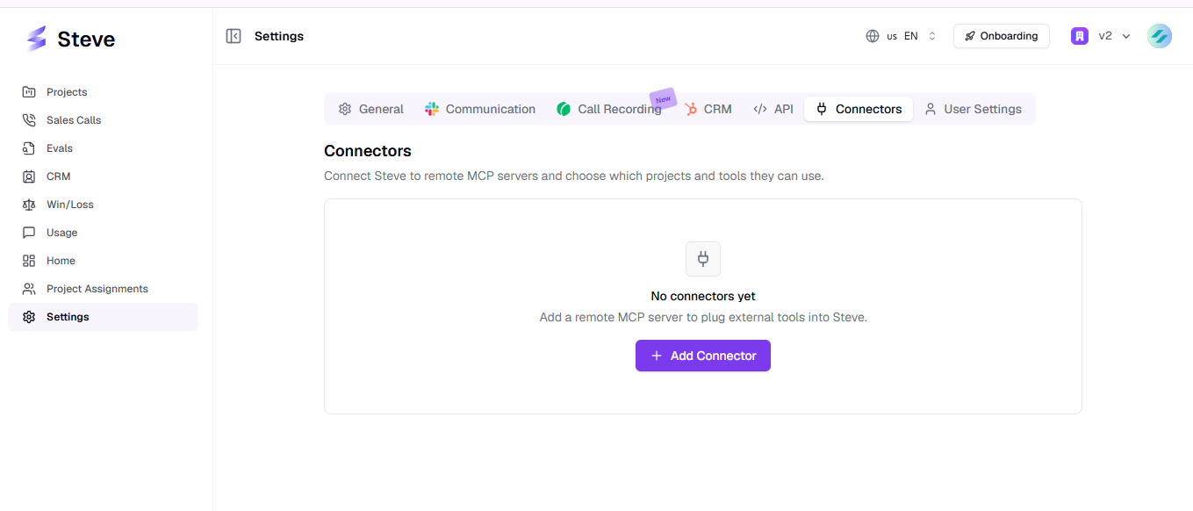The width and height of the screenshot is (1193, 511).
Task: Click the 'No connectors yet' text
Action: click(x=703, y=296)
